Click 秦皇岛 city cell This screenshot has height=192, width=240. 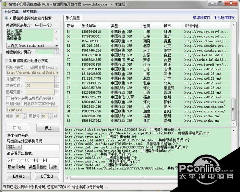[x=169, y=88]
